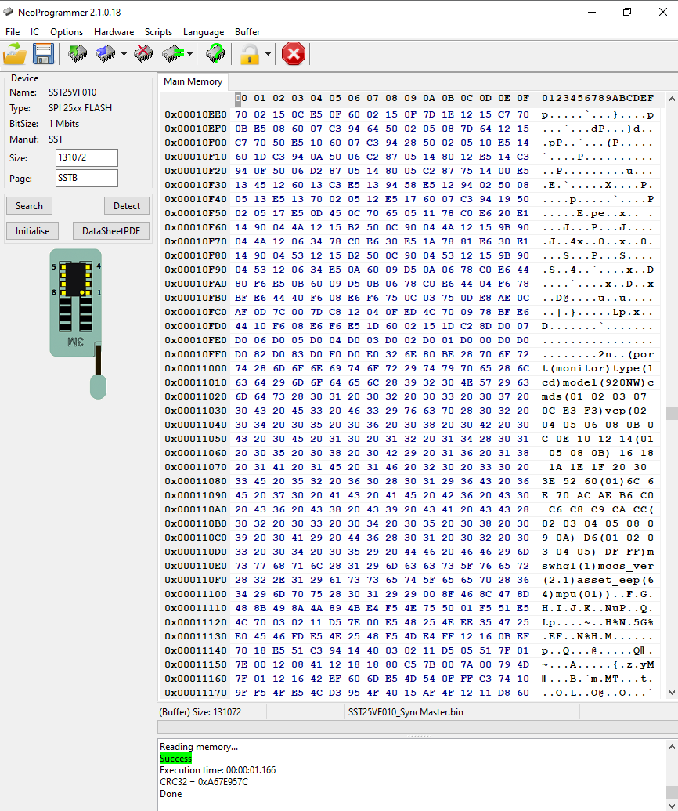Image resolution: width=678 pixels, height=811 pixels.
Task: Click the 0F column header in hex view
Action: tap(523, 98)
